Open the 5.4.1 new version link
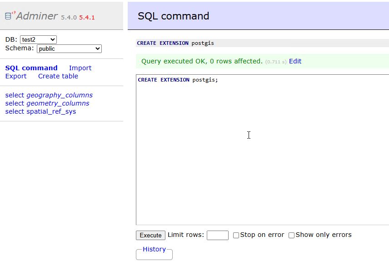The height and width of the screenshot is (265, 389). [x=87, y=17]
